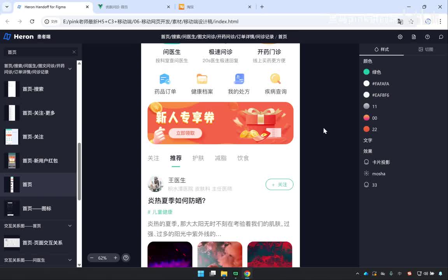
Task: Open the tab search dropdown arrow
Action: tap(7, 7)
